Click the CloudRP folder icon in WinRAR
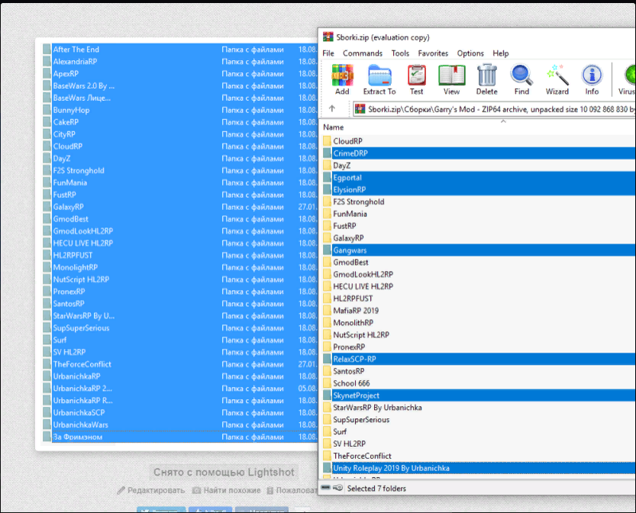636x513 pixels. coord(327,141)
